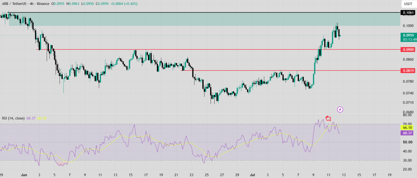Select the black 0.1061 price label

[x=408, y=13]
